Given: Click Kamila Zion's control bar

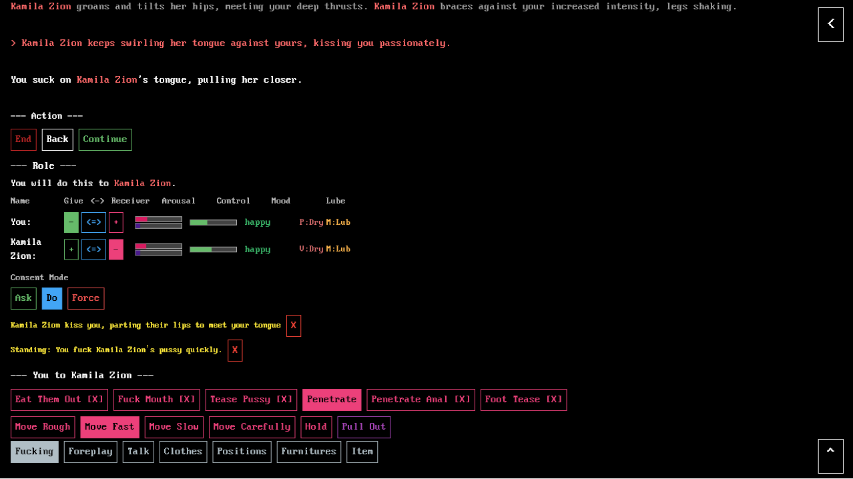Looking at the screenshot, I should point(214,250).
